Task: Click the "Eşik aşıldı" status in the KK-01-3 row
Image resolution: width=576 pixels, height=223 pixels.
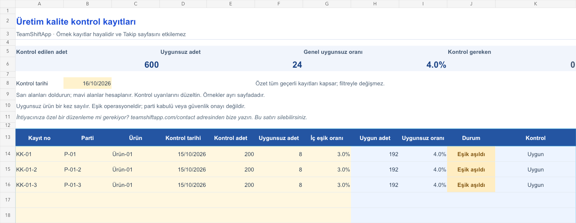Action: point(471,185)
